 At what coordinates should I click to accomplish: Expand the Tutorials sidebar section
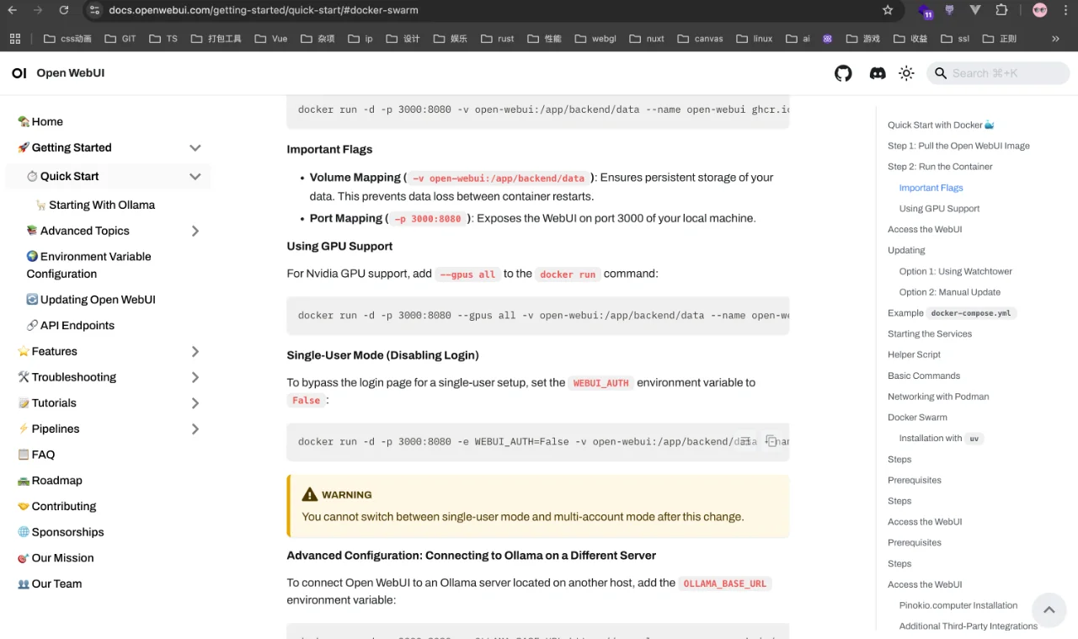(195, 403)
